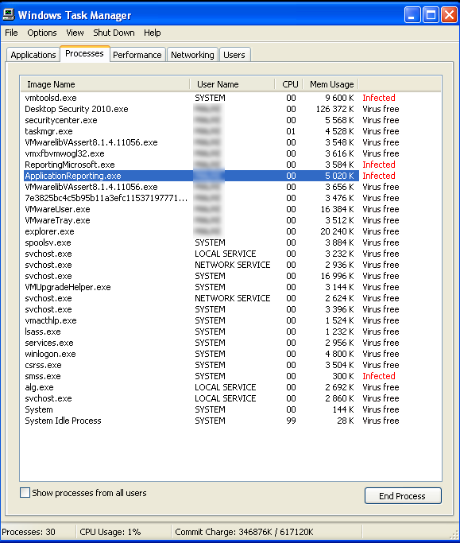Open the Applications tab

tap(33, 55)
